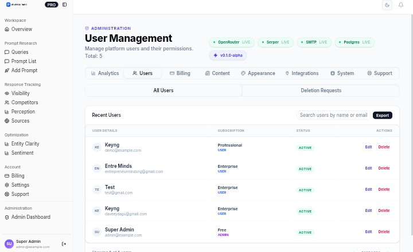Edit user daveeydagu@gmail.com
Viewport: 413px width, 252px height.
tap(368, 211)
